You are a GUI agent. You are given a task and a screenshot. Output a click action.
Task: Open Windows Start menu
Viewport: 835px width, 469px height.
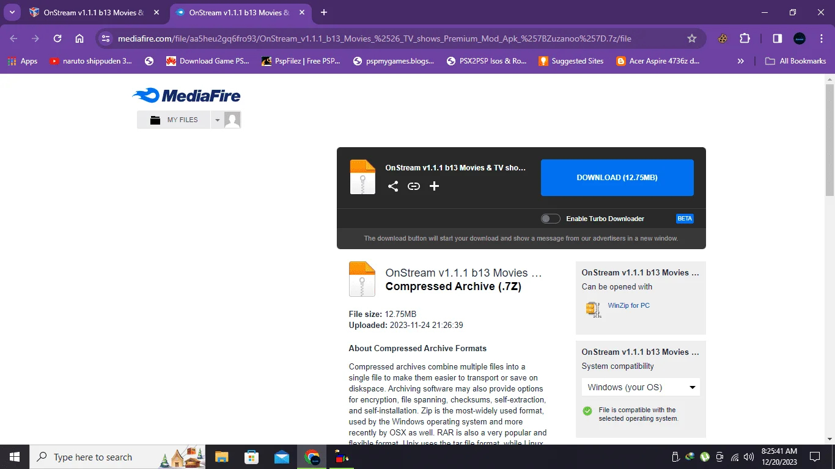coord(14,457)
